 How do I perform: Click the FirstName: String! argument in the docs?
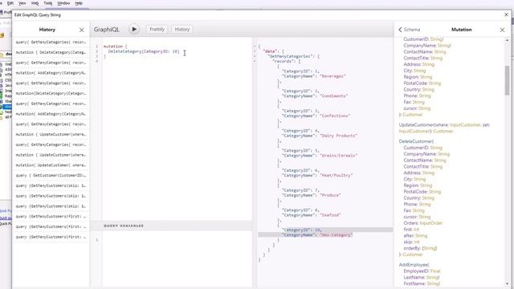(422, 283)
